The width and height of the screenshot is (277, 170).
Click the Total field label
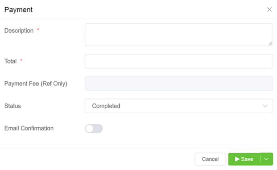click(x=11, y=61)
